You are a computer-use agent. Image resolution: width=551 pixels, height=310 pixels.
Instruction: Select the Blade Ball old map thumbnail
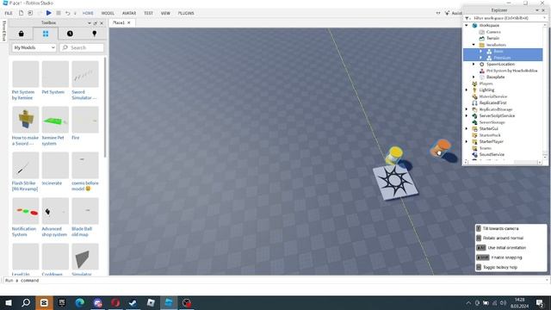(85, 211)
